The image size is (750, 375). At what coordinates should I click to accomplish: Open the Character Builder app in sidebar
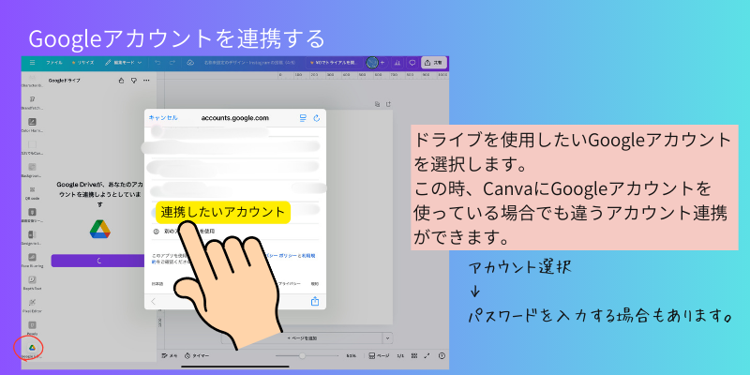pos(32,81)
